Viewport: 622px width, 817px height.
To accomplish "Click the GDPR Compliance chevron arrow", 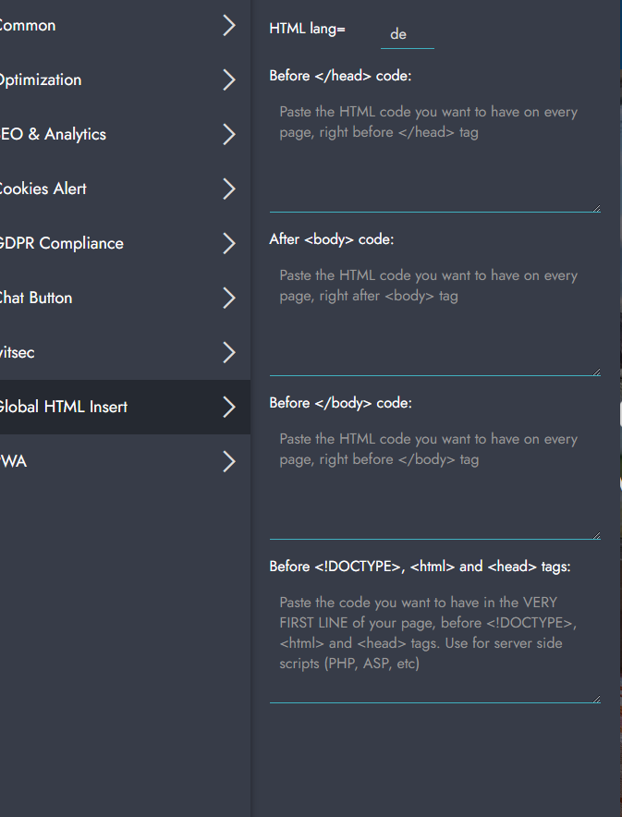I will (x=229, y=244).
